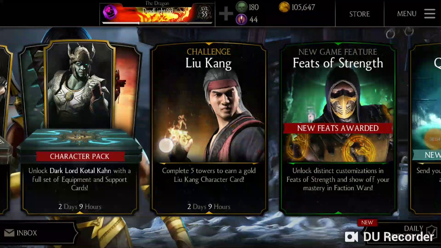441x248 pixels.
Task: Open the Feats of Strength card
Action: click(338, 129)
